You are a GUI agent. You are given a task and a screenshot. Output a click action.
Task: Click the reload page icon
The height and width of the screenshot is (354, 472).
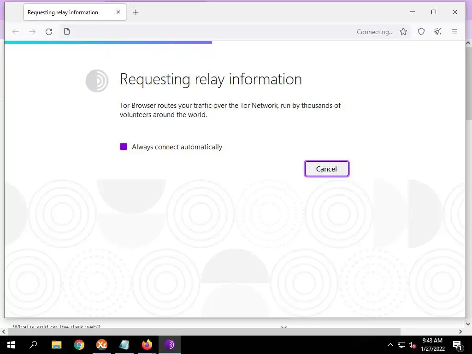pyautogui.click(x=49, y=32)
